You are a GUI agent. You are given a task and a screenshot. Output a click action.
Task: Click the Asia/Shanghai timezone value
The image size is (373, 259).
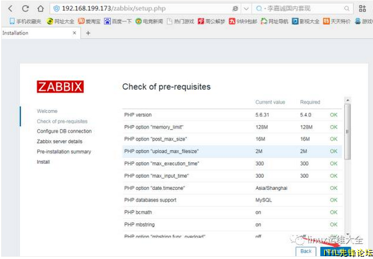(x=271, y=188)
